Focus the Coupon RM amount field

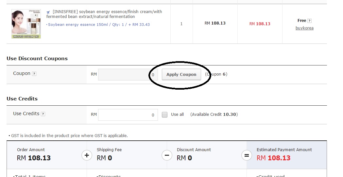click(x=128, y=75)
